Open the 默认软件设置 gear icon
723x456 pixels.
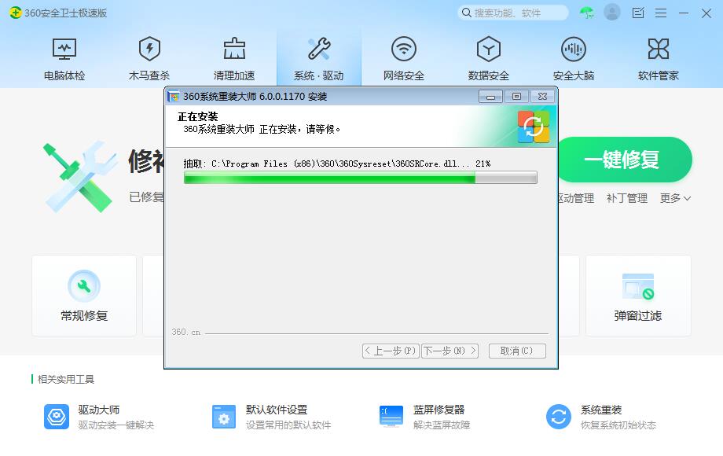pyautogui.click(x=224, y=417)
